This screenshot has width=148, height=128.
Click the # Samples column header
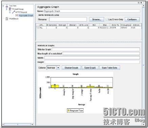(x=52, y=25)
